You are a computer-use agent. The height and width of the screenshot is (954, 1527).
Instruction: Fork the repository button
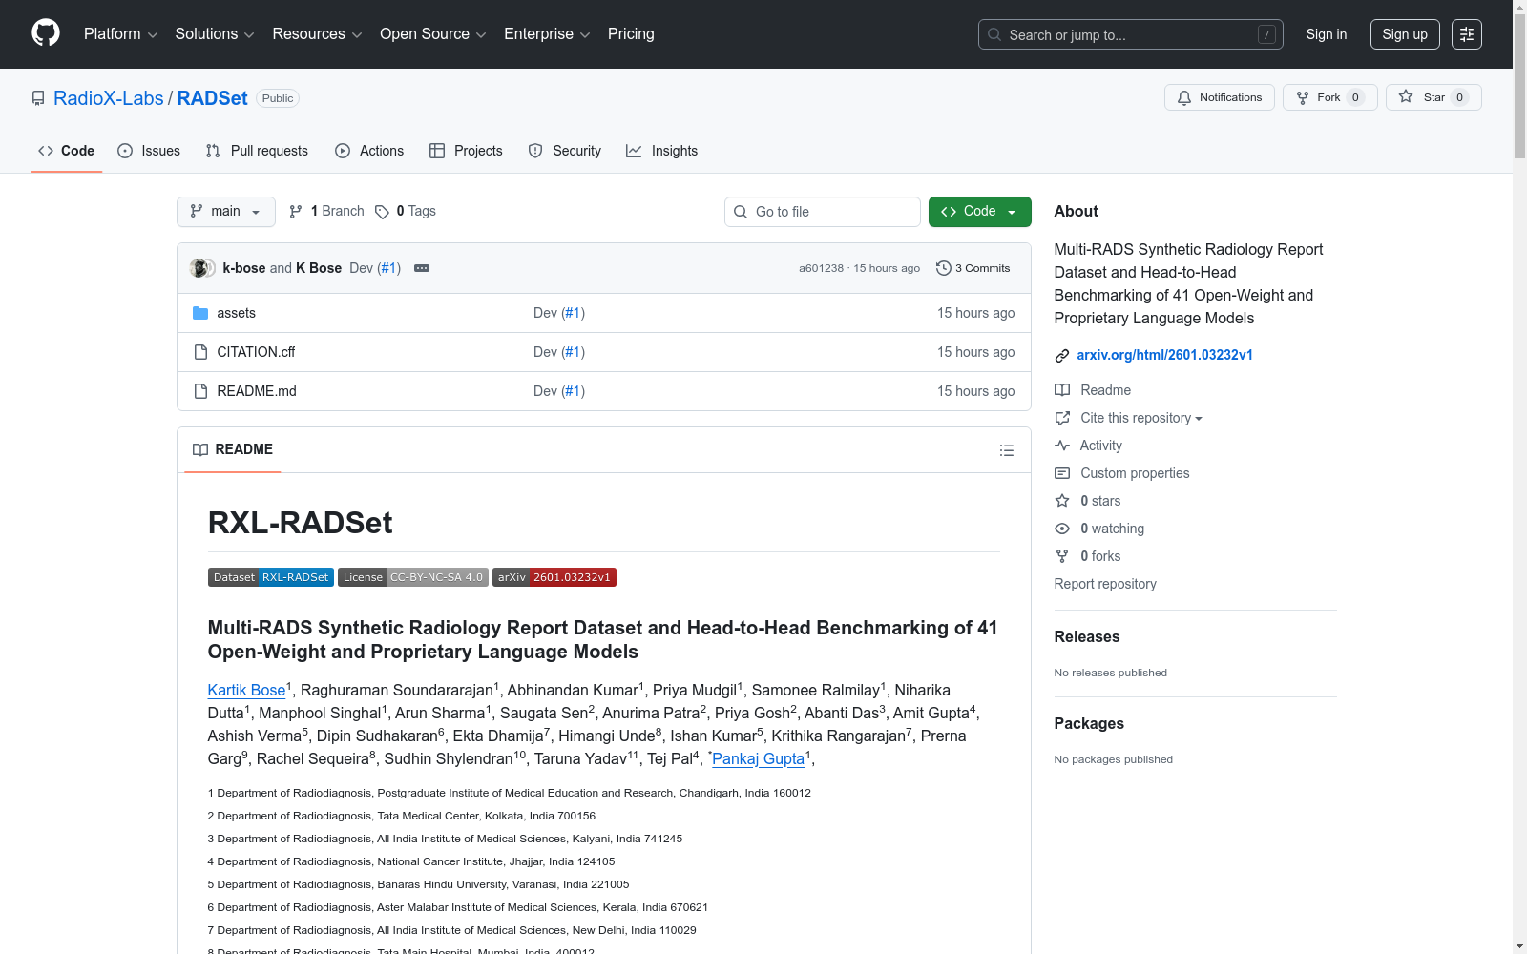[1330, 97]
